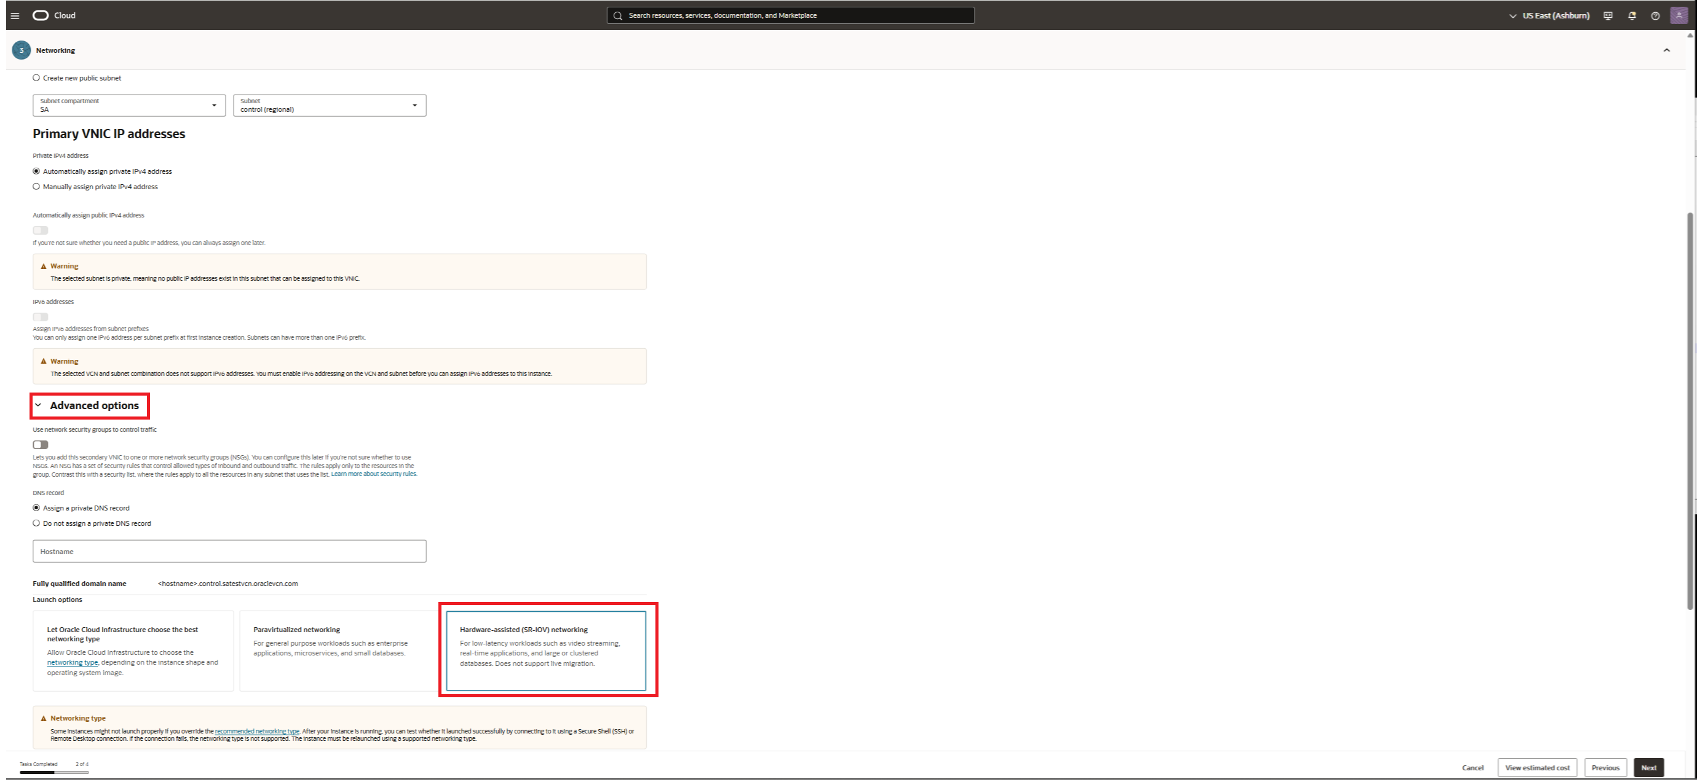Viewport: 1697px width, 782px height.
Task: Click the search magnifier icon
Action: [617, 16]
